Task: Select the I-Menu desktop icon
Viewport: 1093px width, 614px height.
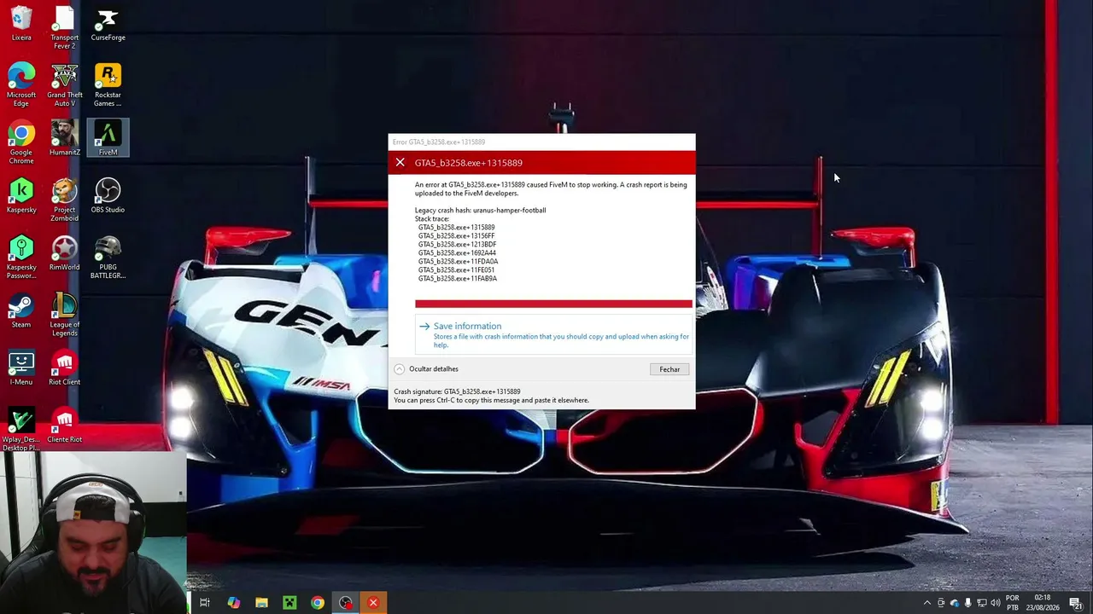Action: (21, 368)
